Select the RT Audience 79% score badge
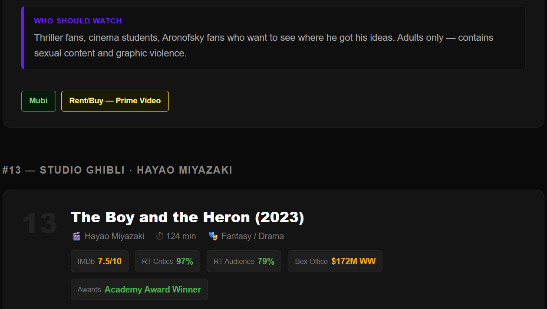Viewport: 547px width, 309px height. click(x=244, y=261)
